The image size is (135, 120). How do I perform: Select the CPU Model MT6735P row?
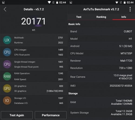(101, 54)
